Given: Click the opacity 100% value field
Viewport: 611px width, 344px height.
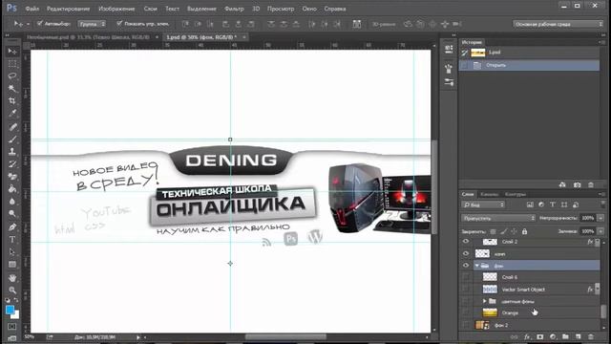Looking at the screenshot, I should click(x=588, y=218).
